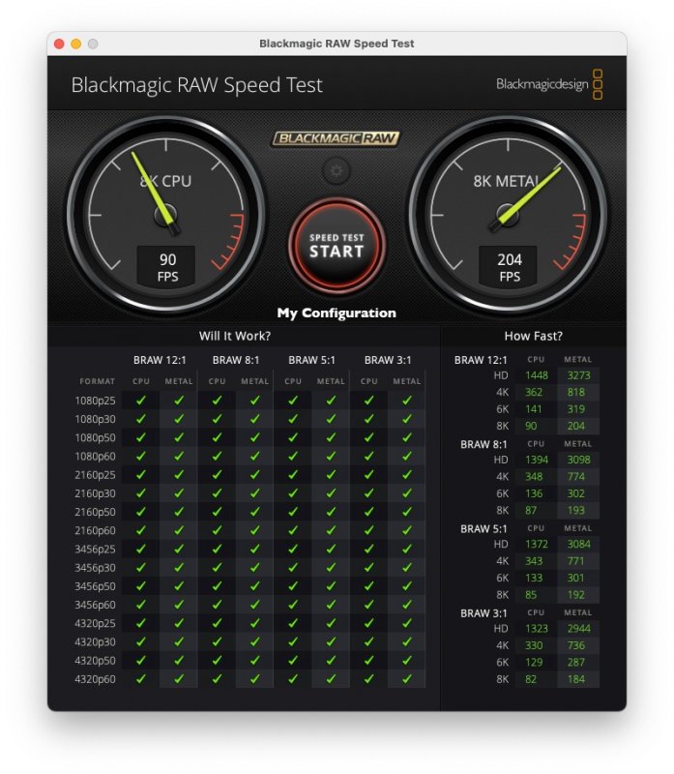This screenshot has height=774, width=674.
Task: Click the How Fast? section heading
Action: pyautogui.click(x=533, y=336)
